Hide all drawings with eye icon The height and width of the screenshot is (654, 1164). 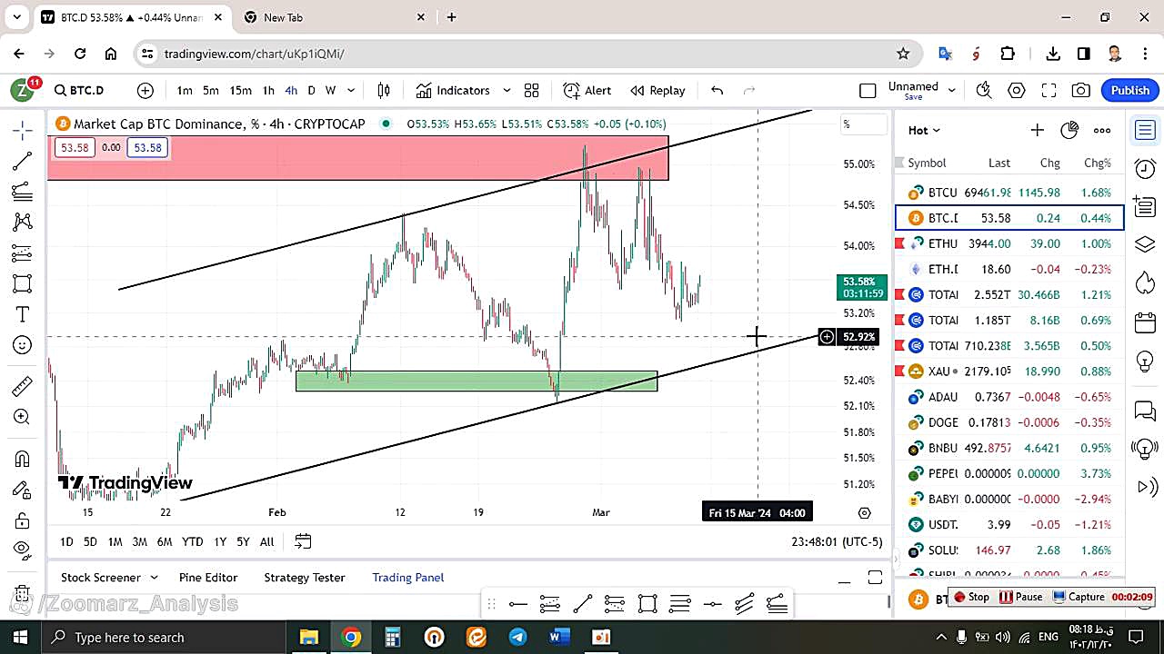(x=23, y=550)
